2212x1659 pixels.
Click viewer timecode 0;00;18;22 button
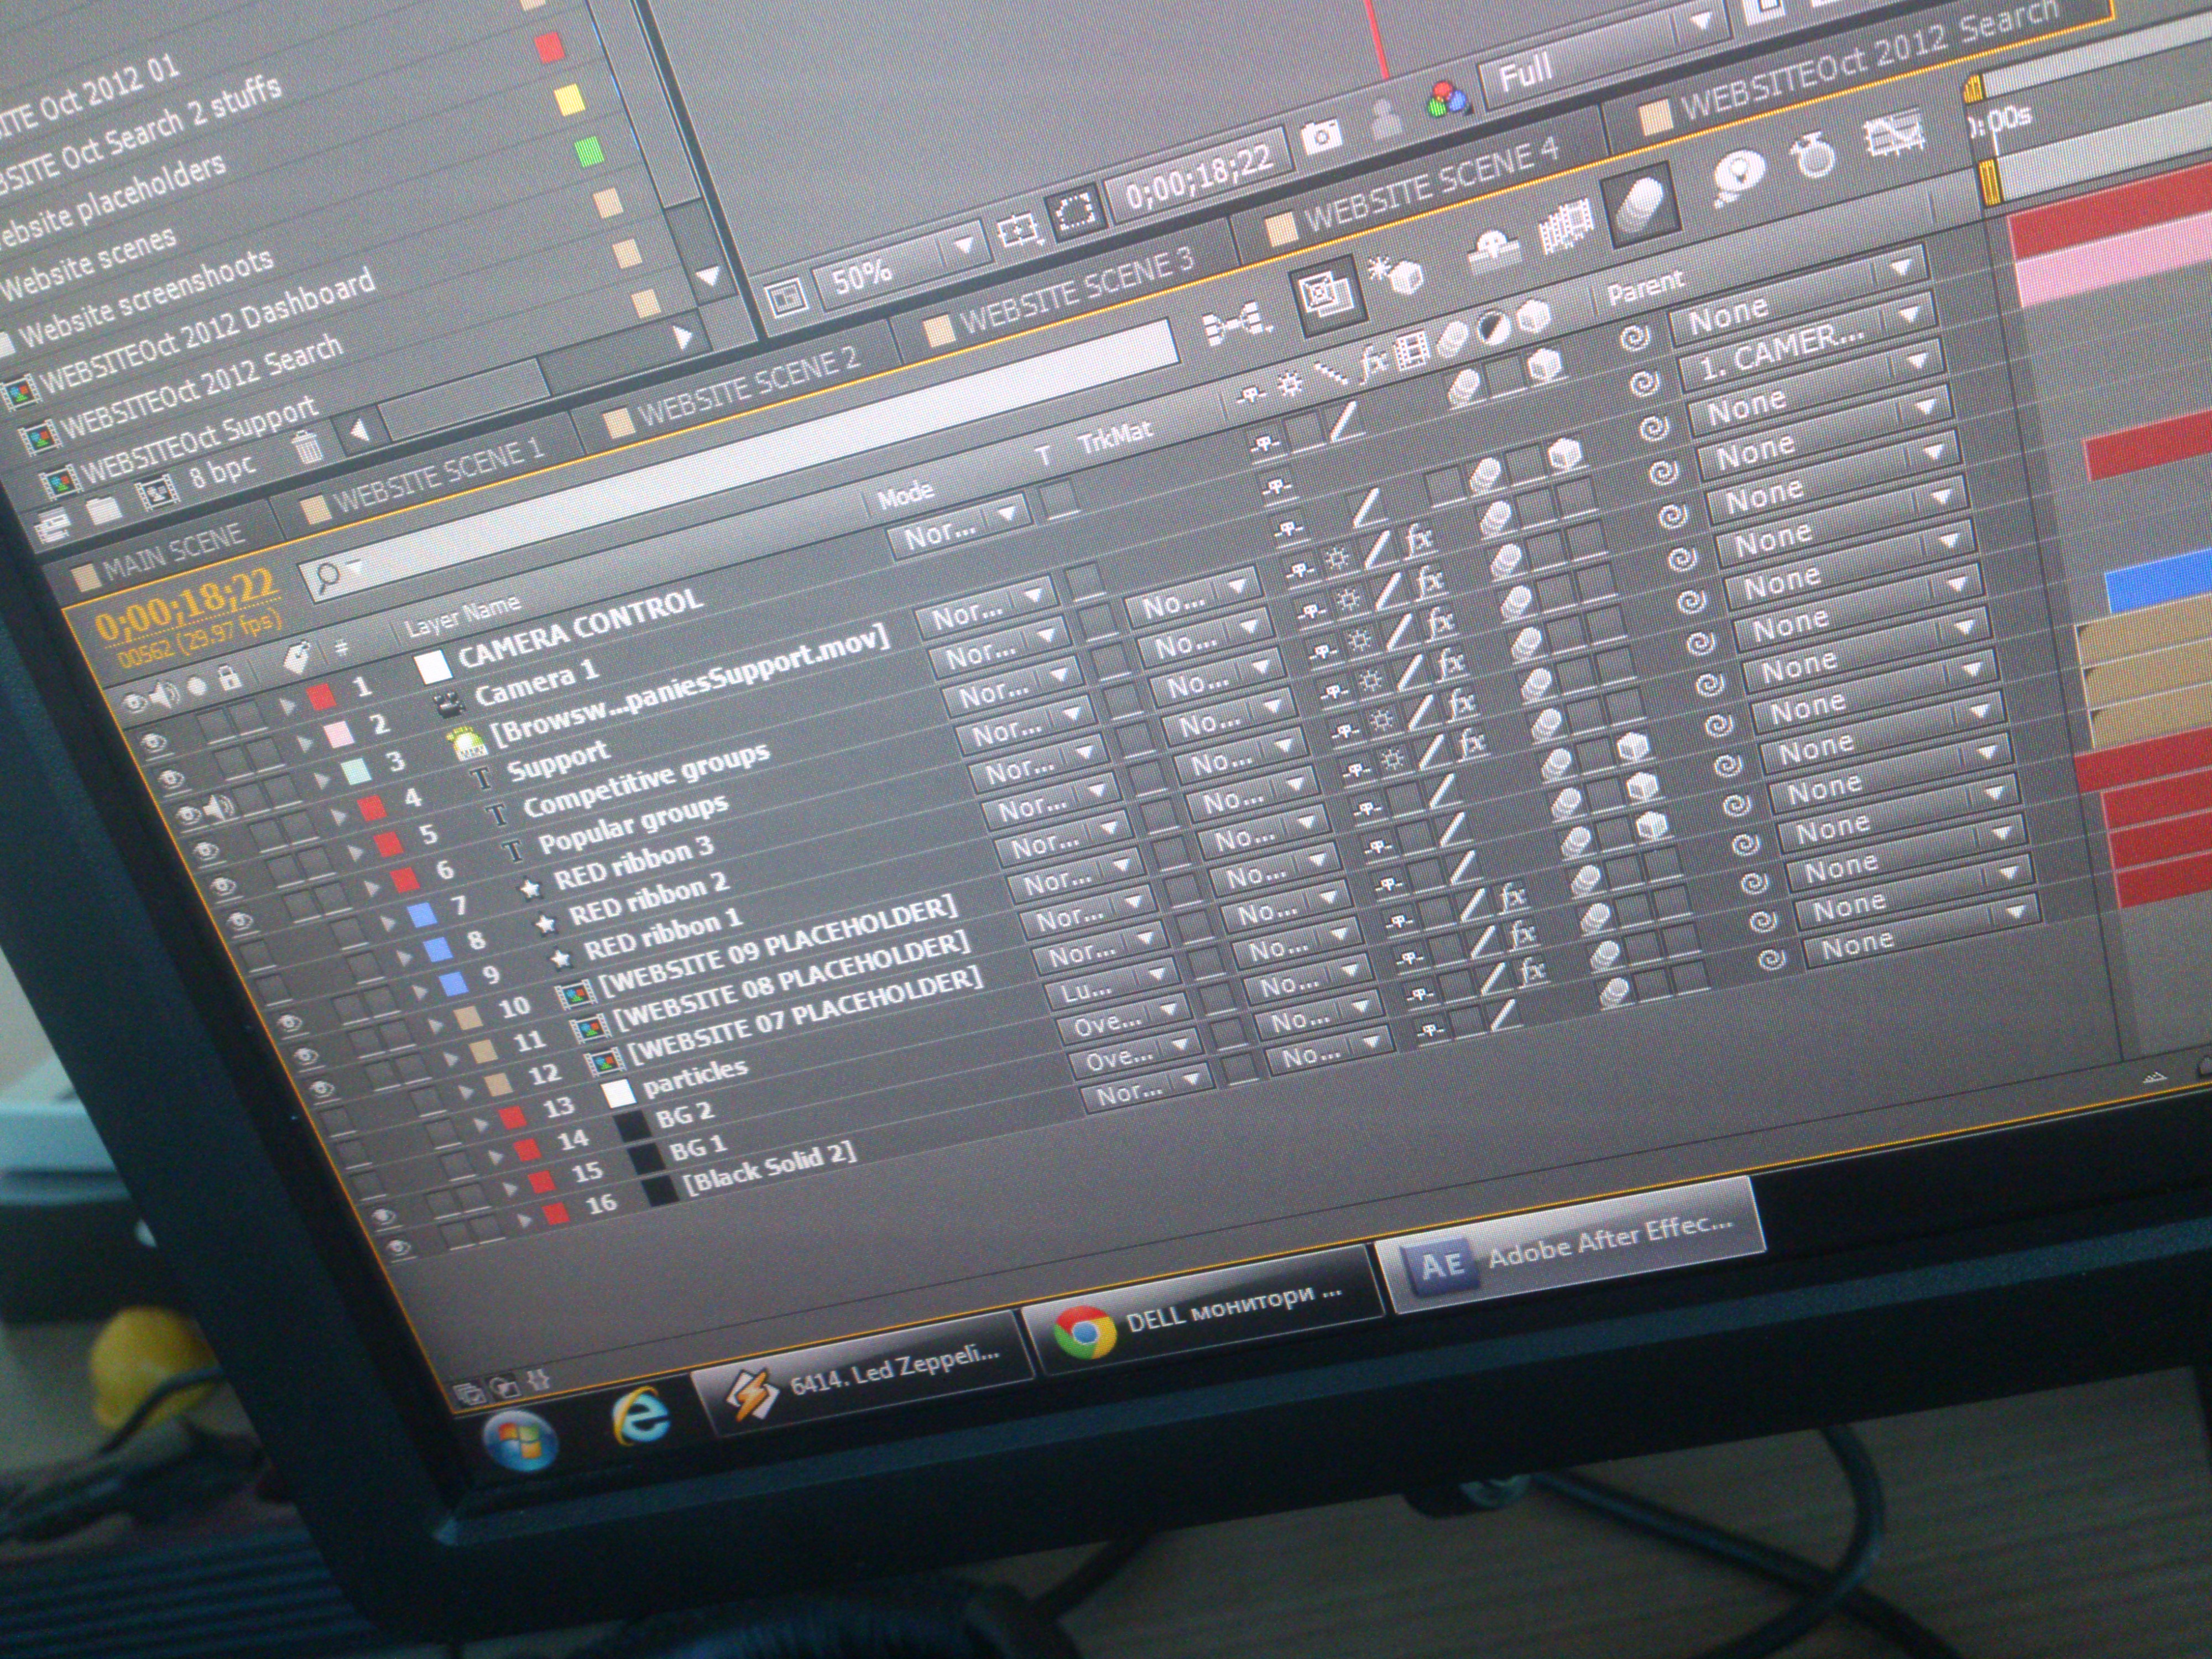pos(1198,177)
